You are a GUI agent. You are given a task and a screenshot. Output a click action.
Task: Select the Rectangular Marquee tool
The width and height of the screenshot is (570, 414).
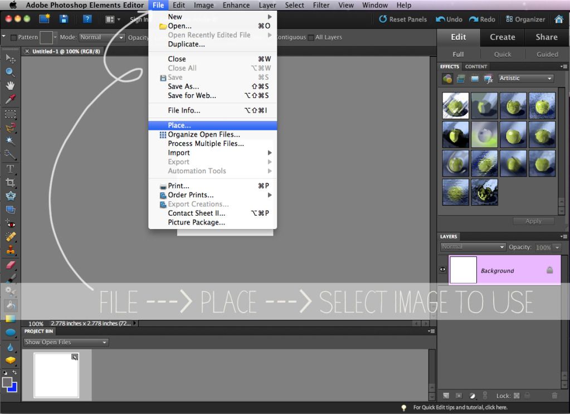10,114
